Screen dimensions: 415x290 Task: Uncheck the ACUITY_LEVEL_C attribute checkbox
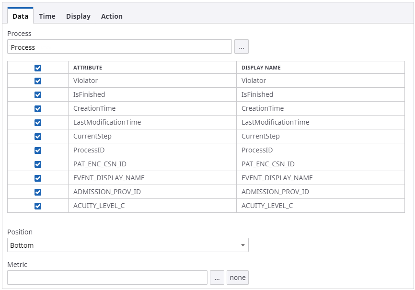point(38,206)
